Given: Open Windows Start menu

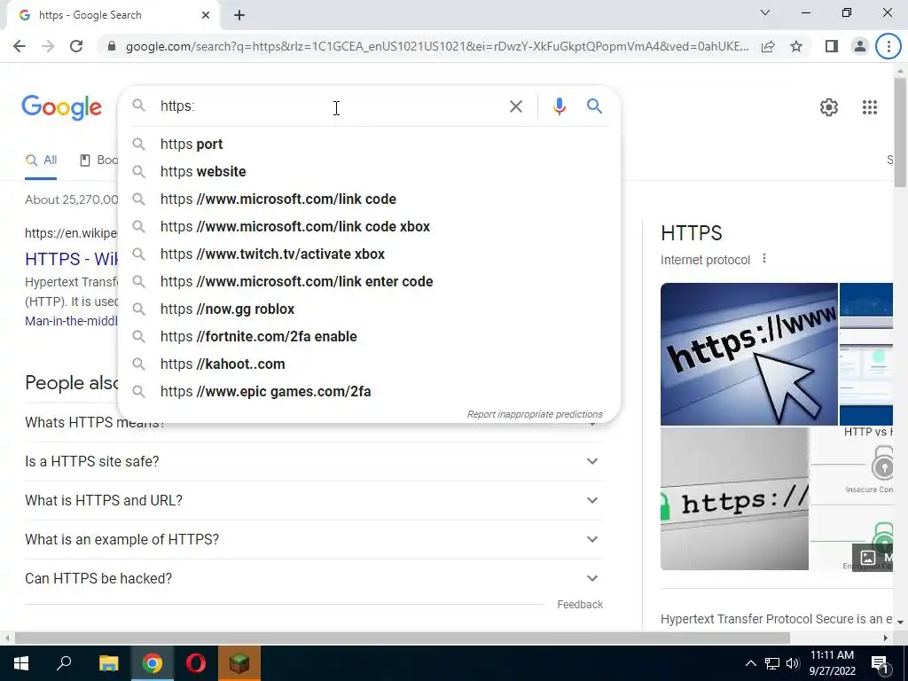Looking at the screenshot, I should 21,663.
